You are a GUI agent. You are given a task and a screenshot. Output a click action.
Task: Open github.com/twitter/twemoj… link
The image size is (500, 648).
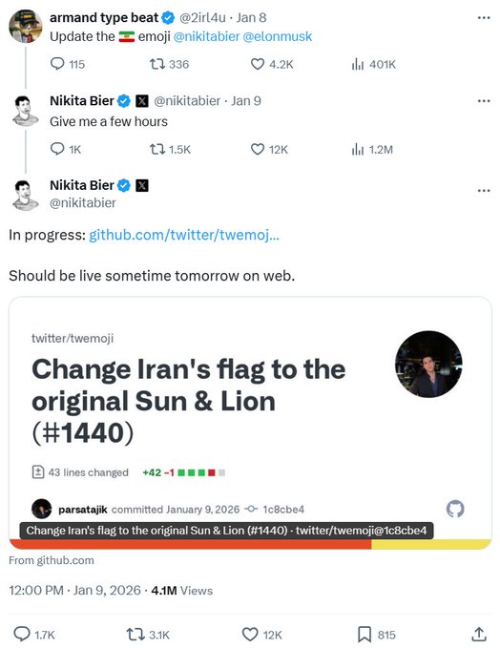pyautogui.click(x=184, y=235)
